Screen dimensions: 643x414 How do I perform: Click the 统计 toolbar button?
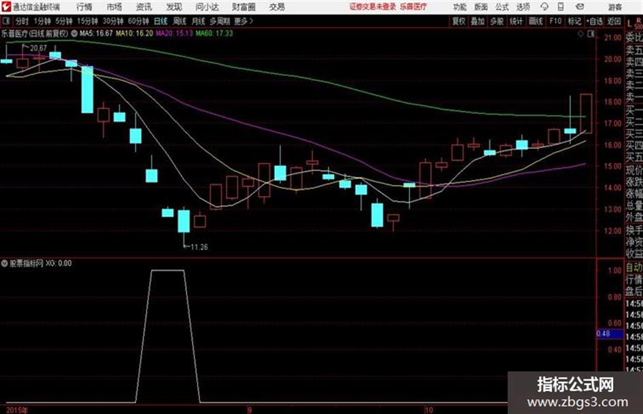(516, 21)
